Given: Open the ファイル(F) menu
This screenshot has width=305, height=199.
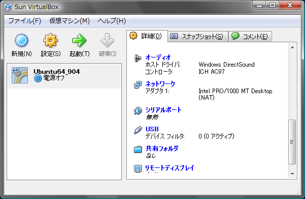Looking at the screenshot, I should [24, 21].
